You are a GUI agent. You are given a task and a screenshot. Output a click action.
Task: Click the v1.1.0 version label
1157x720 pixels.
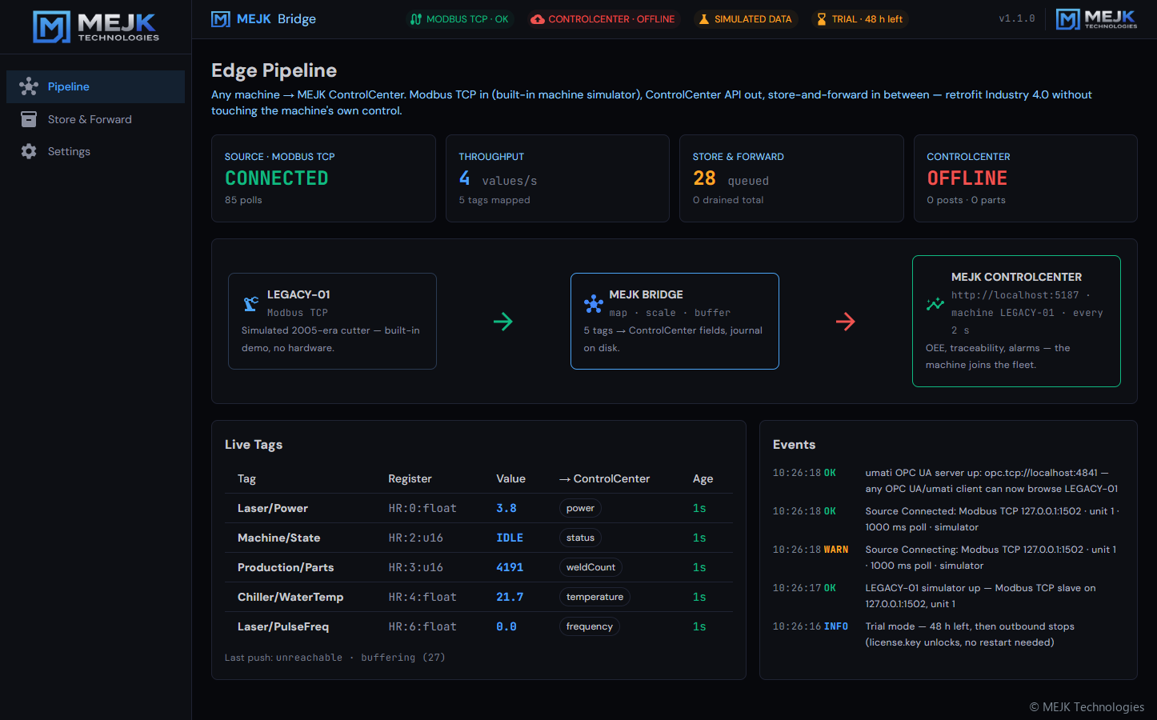(x=1016, y=19)
